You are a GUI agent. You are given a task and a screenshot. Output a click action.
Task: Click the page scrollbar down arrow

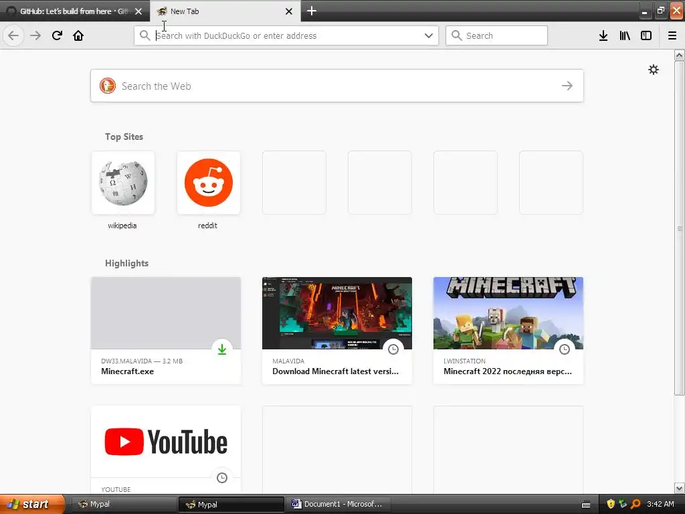(680, 488)
